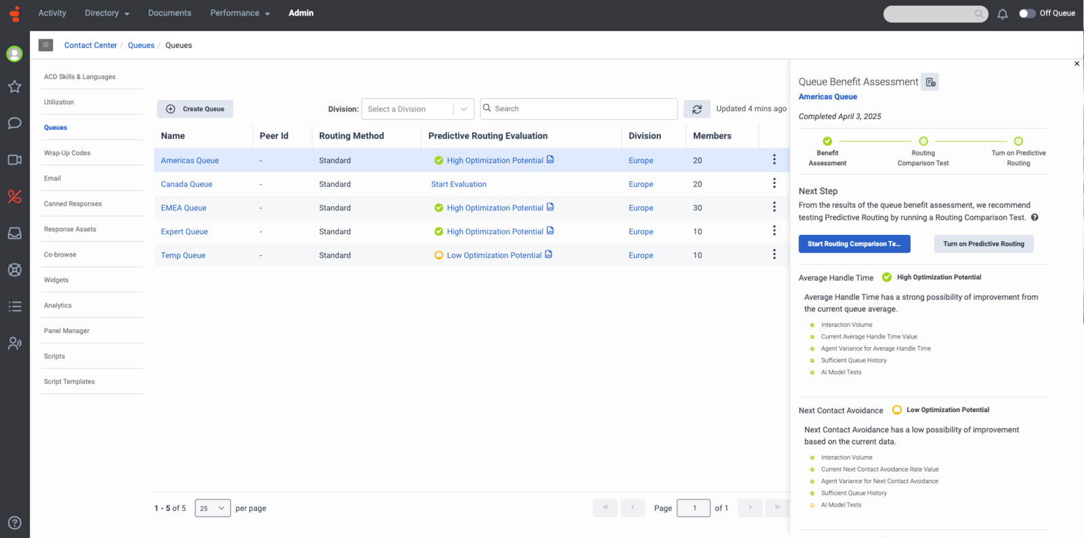The height and width of the screenshot is (538, 1084).
Task: Open Expert Queue assessment report icon
Action: point(550,231)
